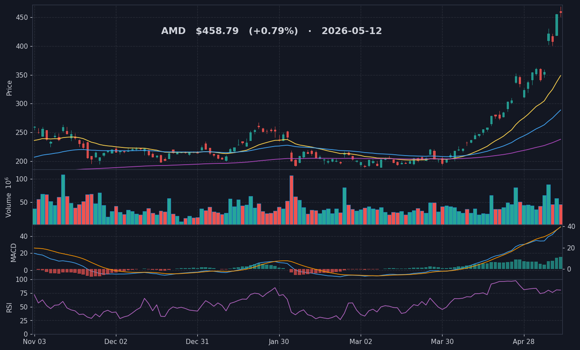Select the 250 tick on the Price axis
The height and width of the screenshot is (350, 580).
(x=22, y=132)
